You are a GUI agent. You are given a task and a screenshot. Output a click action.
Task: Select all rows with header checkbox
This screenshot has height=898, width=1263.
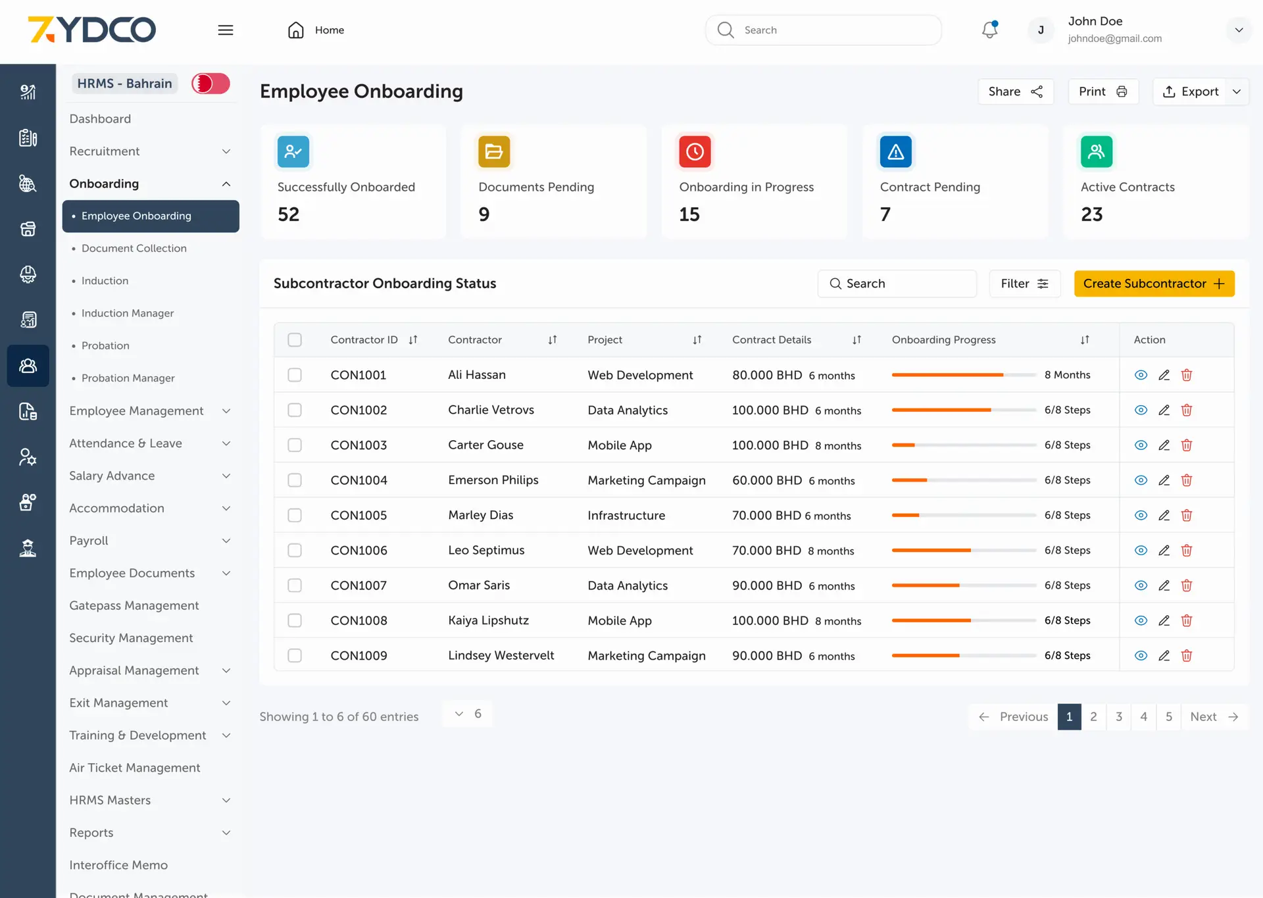[x=295, y=340]
